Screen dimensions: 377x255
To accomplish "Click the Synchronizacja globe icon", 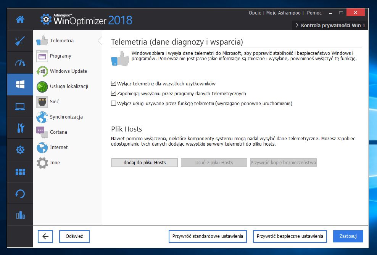I will click(42, 117).
